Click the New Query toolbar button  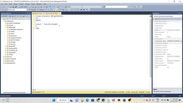[x=23, y=7]
